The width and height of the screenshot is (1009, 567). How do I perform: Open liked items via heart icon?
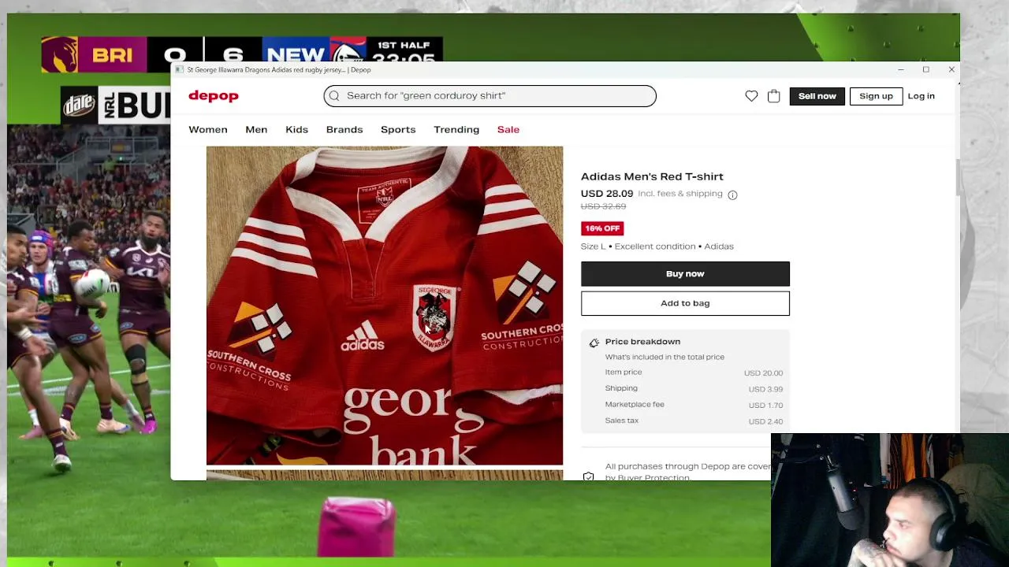tap(751, 96)
